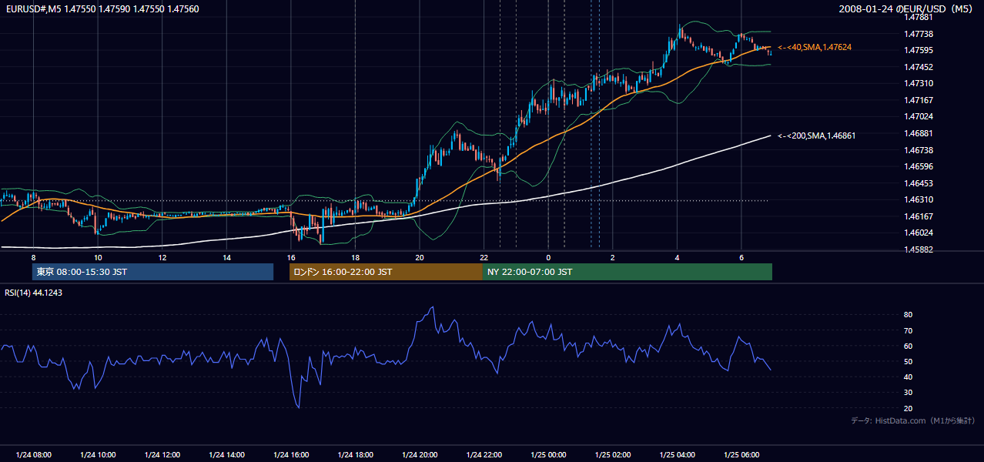This screenshot has height=462, width=984.
Task: Click price level 1.46310 on the axis
Action: pos(919,199)
